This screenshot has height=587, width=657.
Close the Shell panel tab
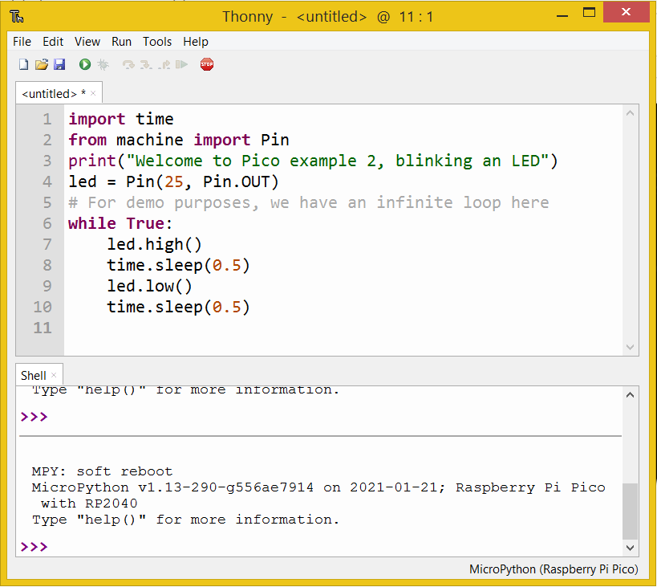click(x=54, y=375)
